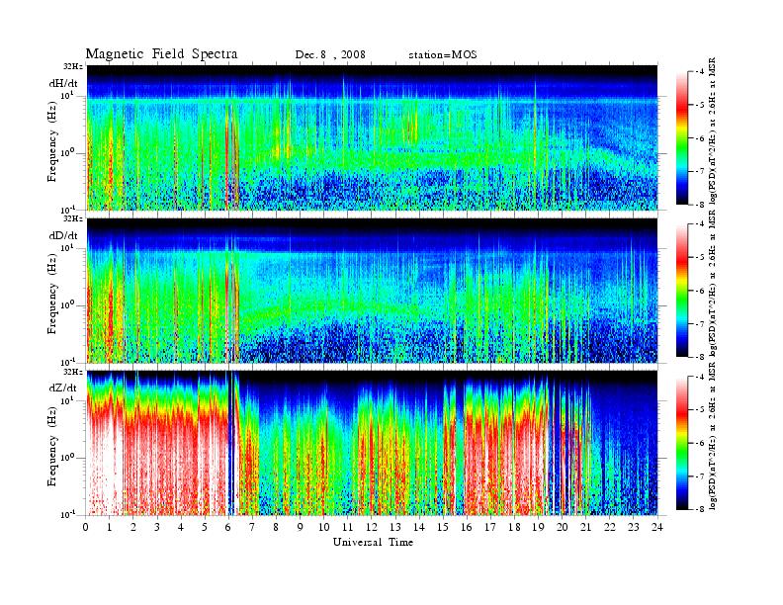Screen dimensions: 783x605
Task: Click the dD/dt panel label
Action: point(63,235)
